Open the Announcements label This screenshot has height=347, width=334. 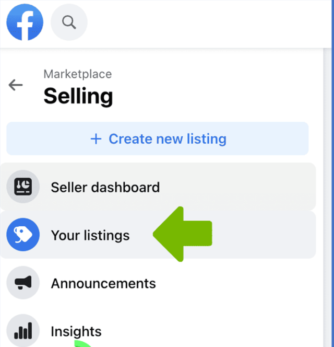pos(103,283)
